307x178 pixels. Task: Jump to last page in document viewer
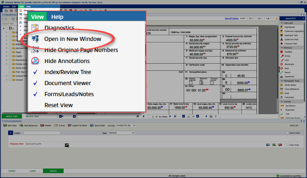click(x=175, y=116)
